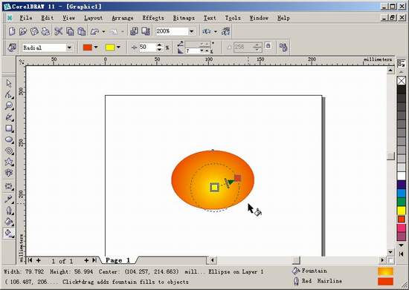Select the Spiral tool
The image size is (409, 290).
click(9, 151)
